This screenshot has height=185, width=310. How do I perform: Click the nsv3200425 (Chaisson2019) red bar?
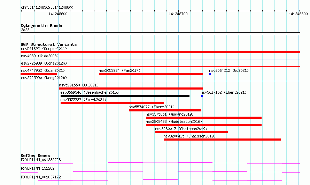222,140
